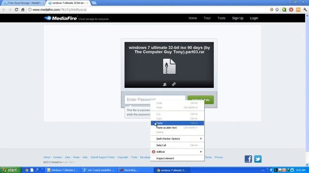Open Sign Up in MediaFire navigation
309x173 pixels.
(x=238, y=18)
